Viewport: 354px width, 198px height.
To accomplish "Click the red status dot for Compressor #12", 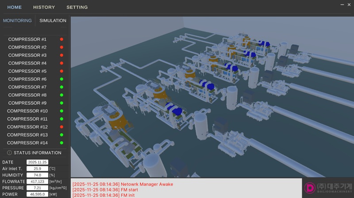I will (62, 127).
